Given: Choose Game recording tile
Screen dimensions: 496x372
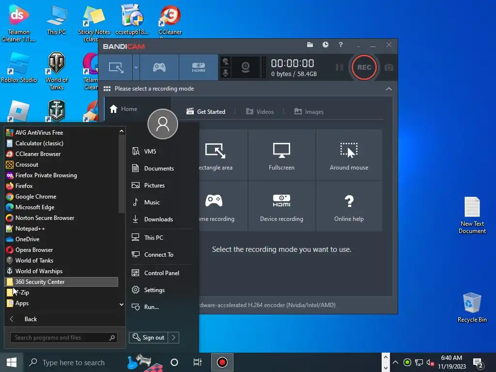Looking at the screenshot, I should point(223,206).
